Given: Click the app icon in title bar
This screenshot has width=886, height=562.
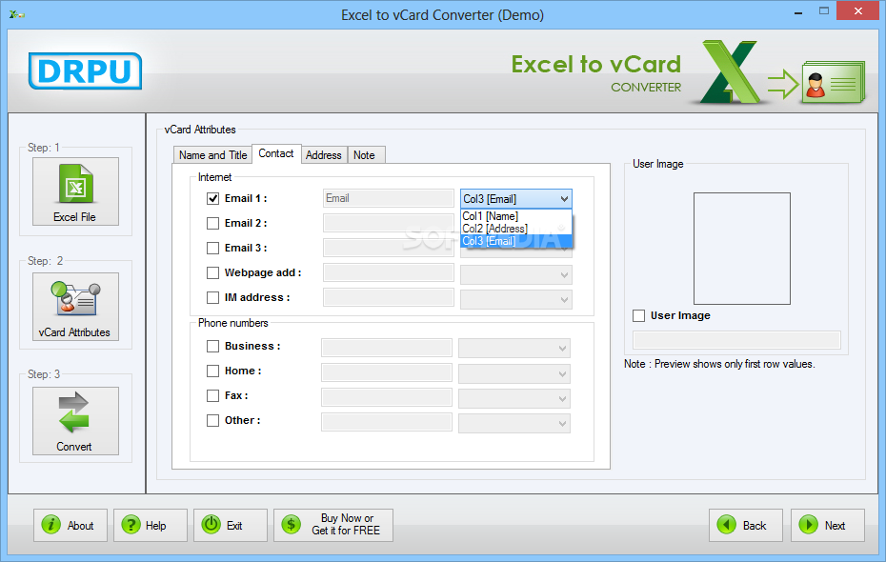Looking at the screenshot, I should (x=16, y=14).
